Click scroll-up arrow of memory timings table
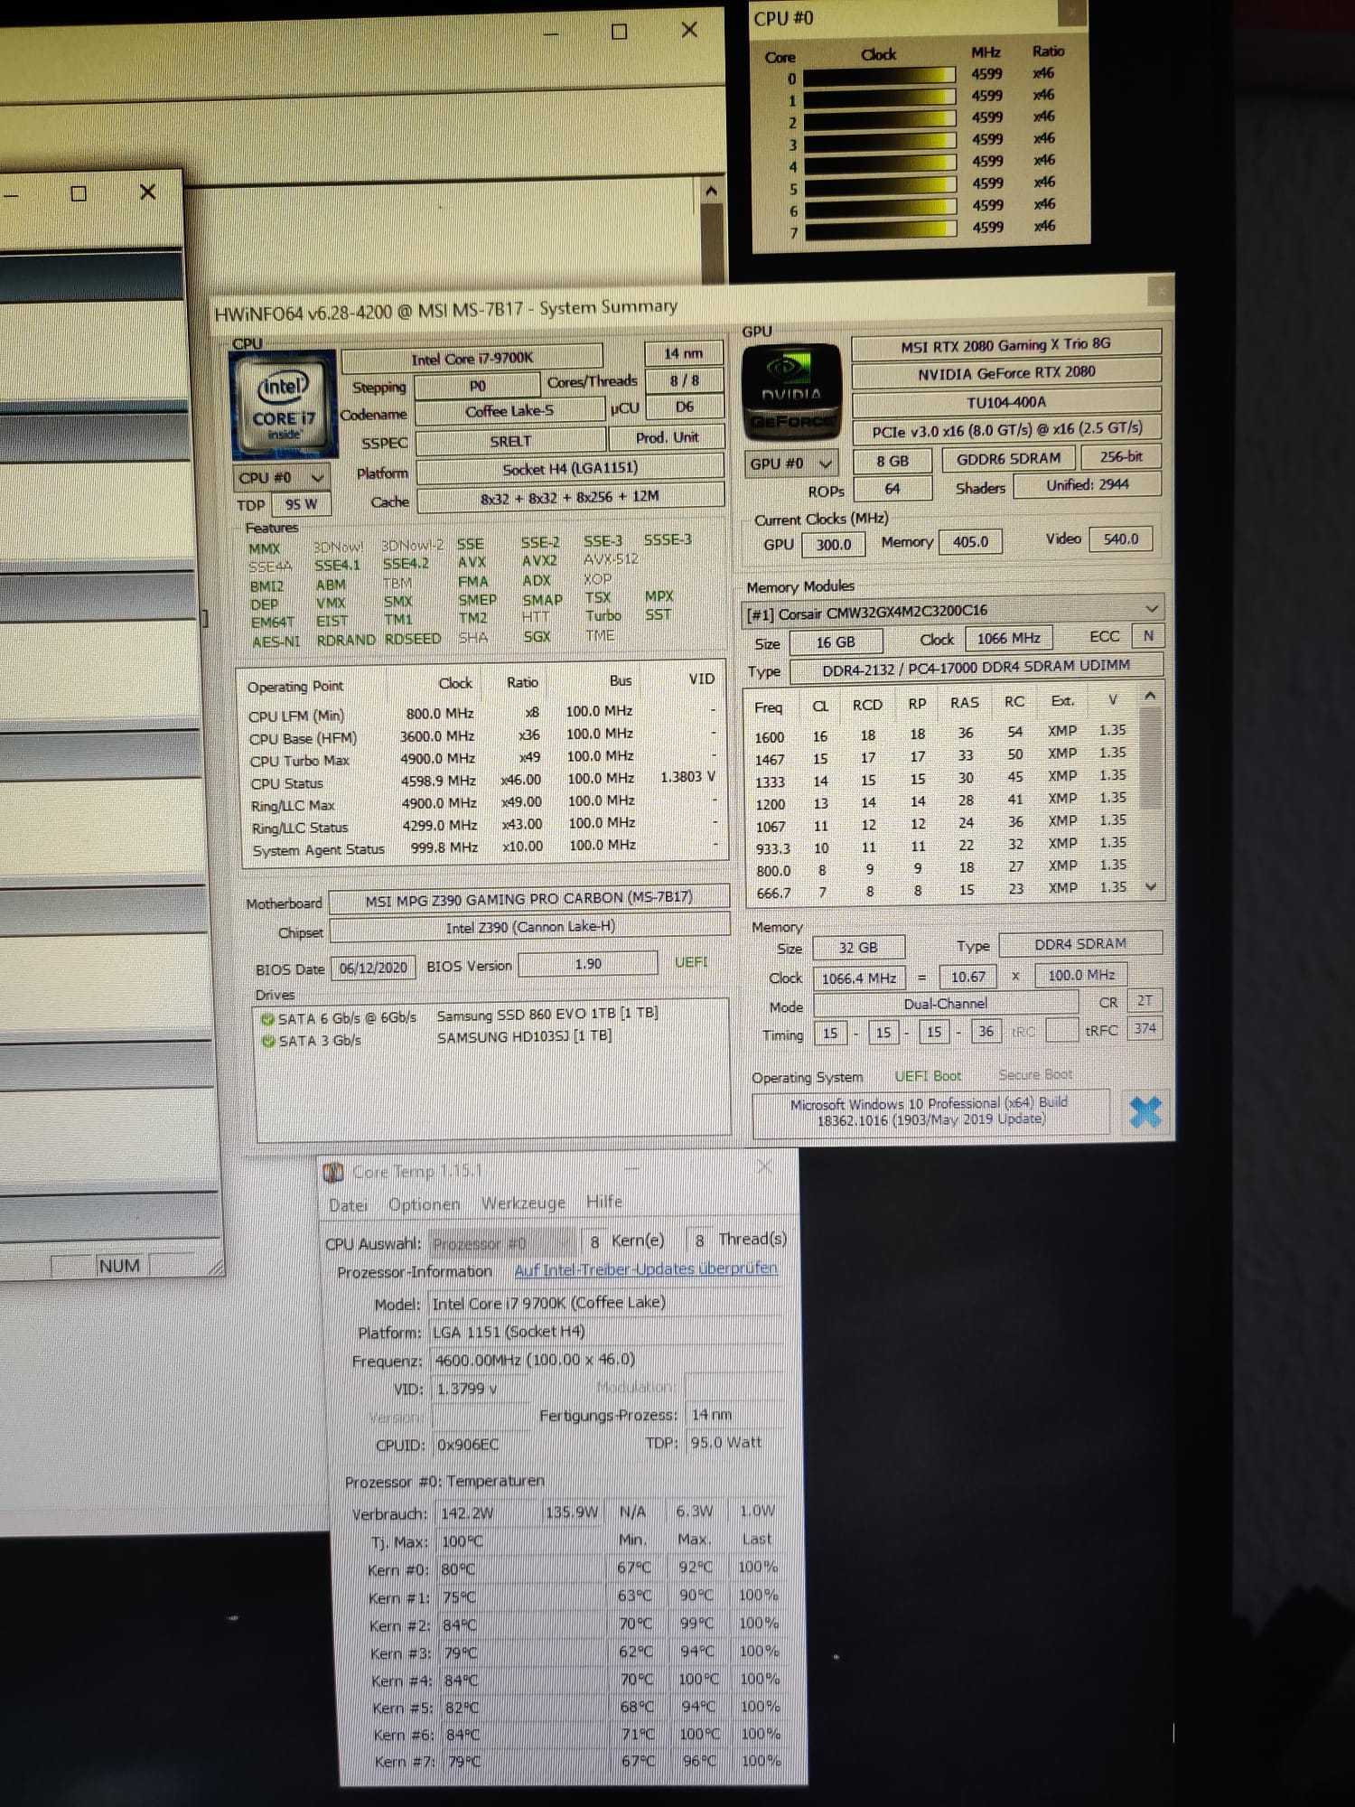 [x=1150, y=696]
